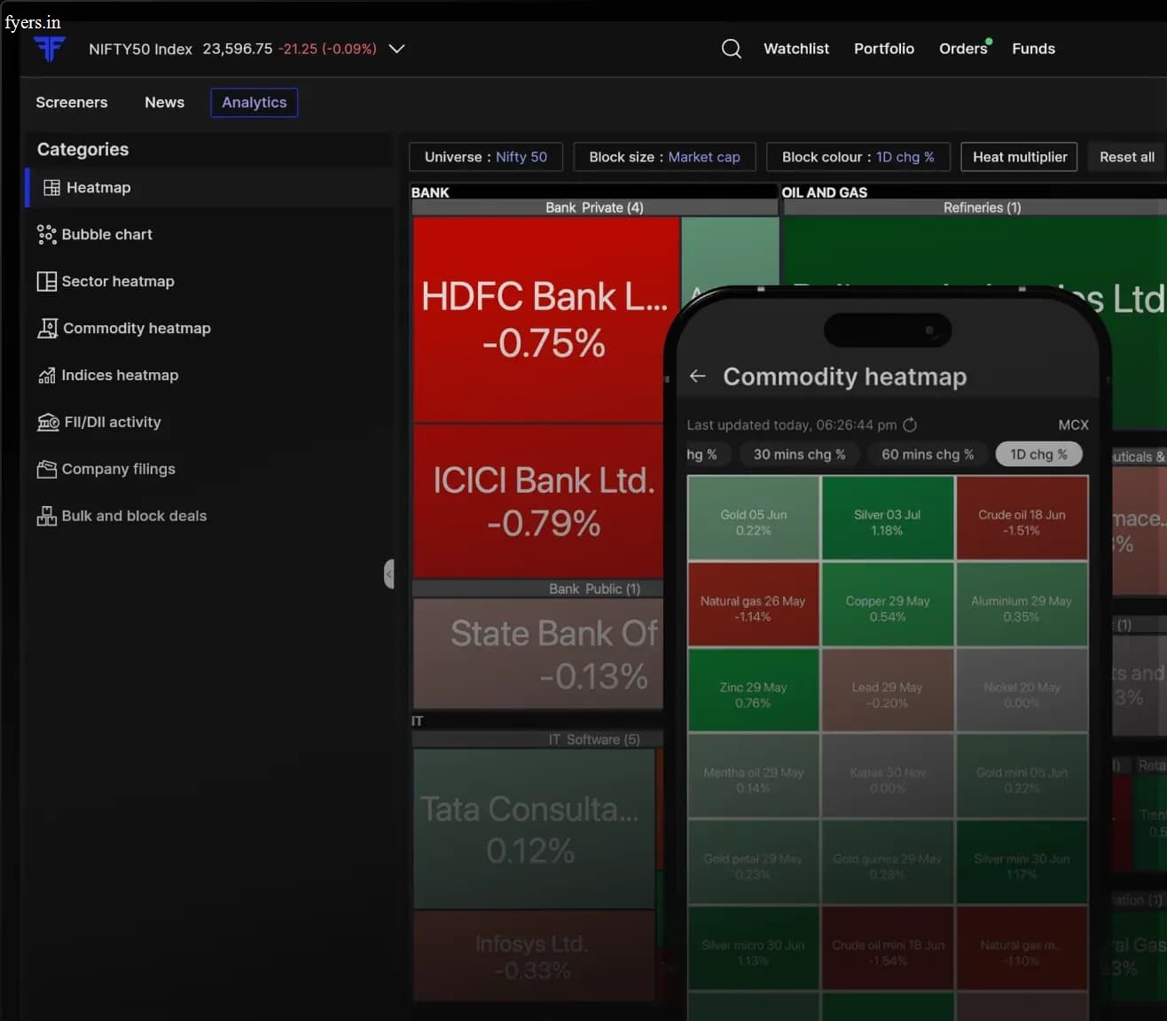Open the Watchlist menu
The image size is (1167, 1021).
(796, 49)
